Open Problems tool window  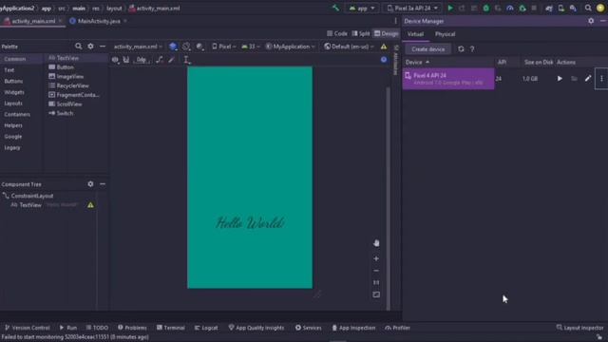click(132, 328)
